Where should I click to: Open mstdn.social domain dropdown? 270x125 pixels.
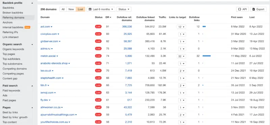click(x=57, y=56)
